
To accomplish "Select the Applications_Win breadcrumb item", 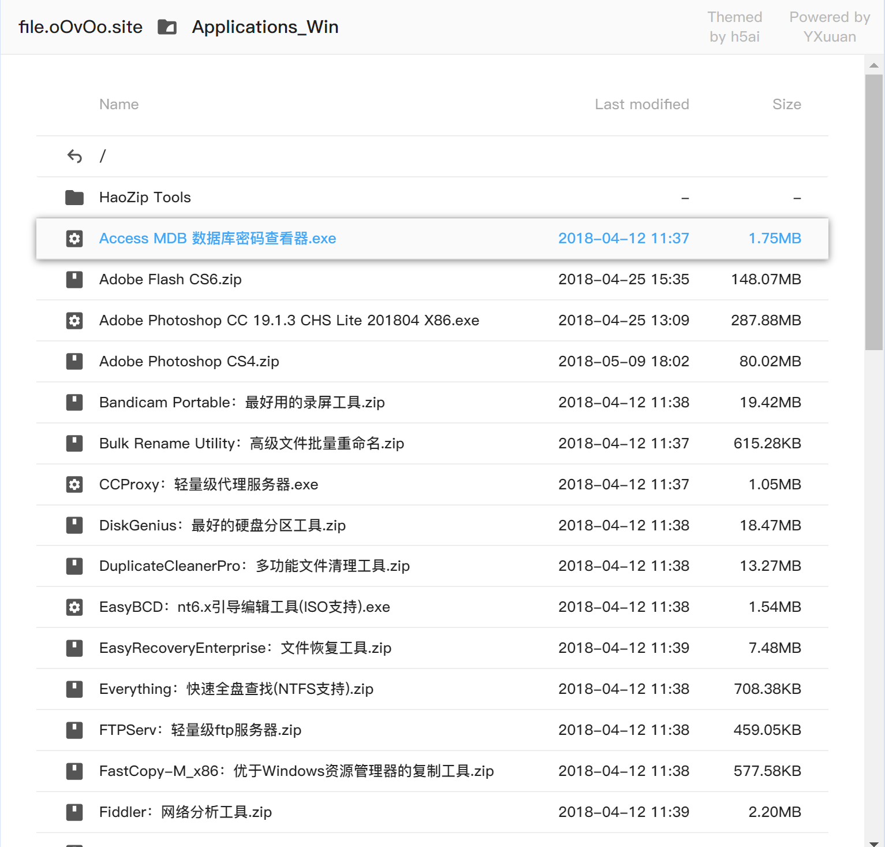I will click(265, 27).
